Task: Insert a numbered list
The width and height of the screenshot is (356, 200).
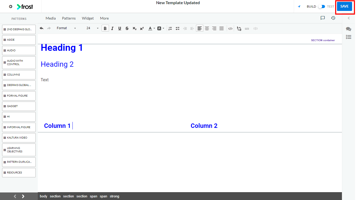Action: pyautogui.click(x=170, y=28)
